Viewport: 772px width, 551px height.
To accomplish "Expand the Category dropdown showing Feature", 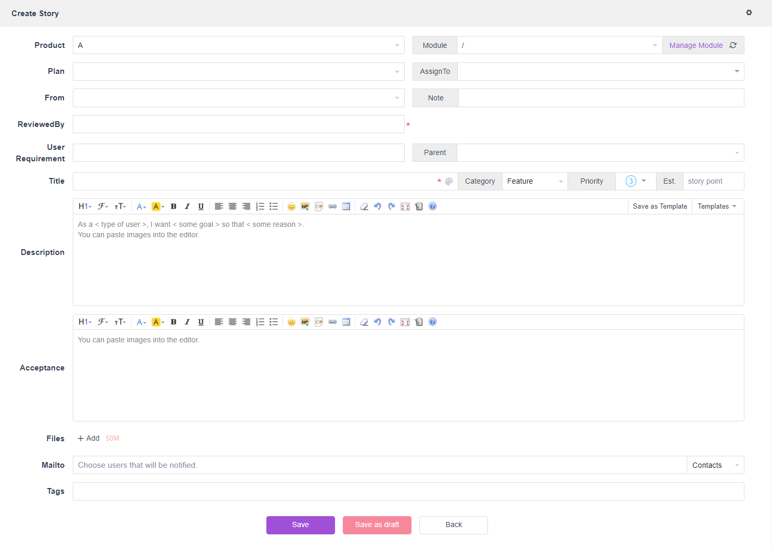I will click(534, 181).
